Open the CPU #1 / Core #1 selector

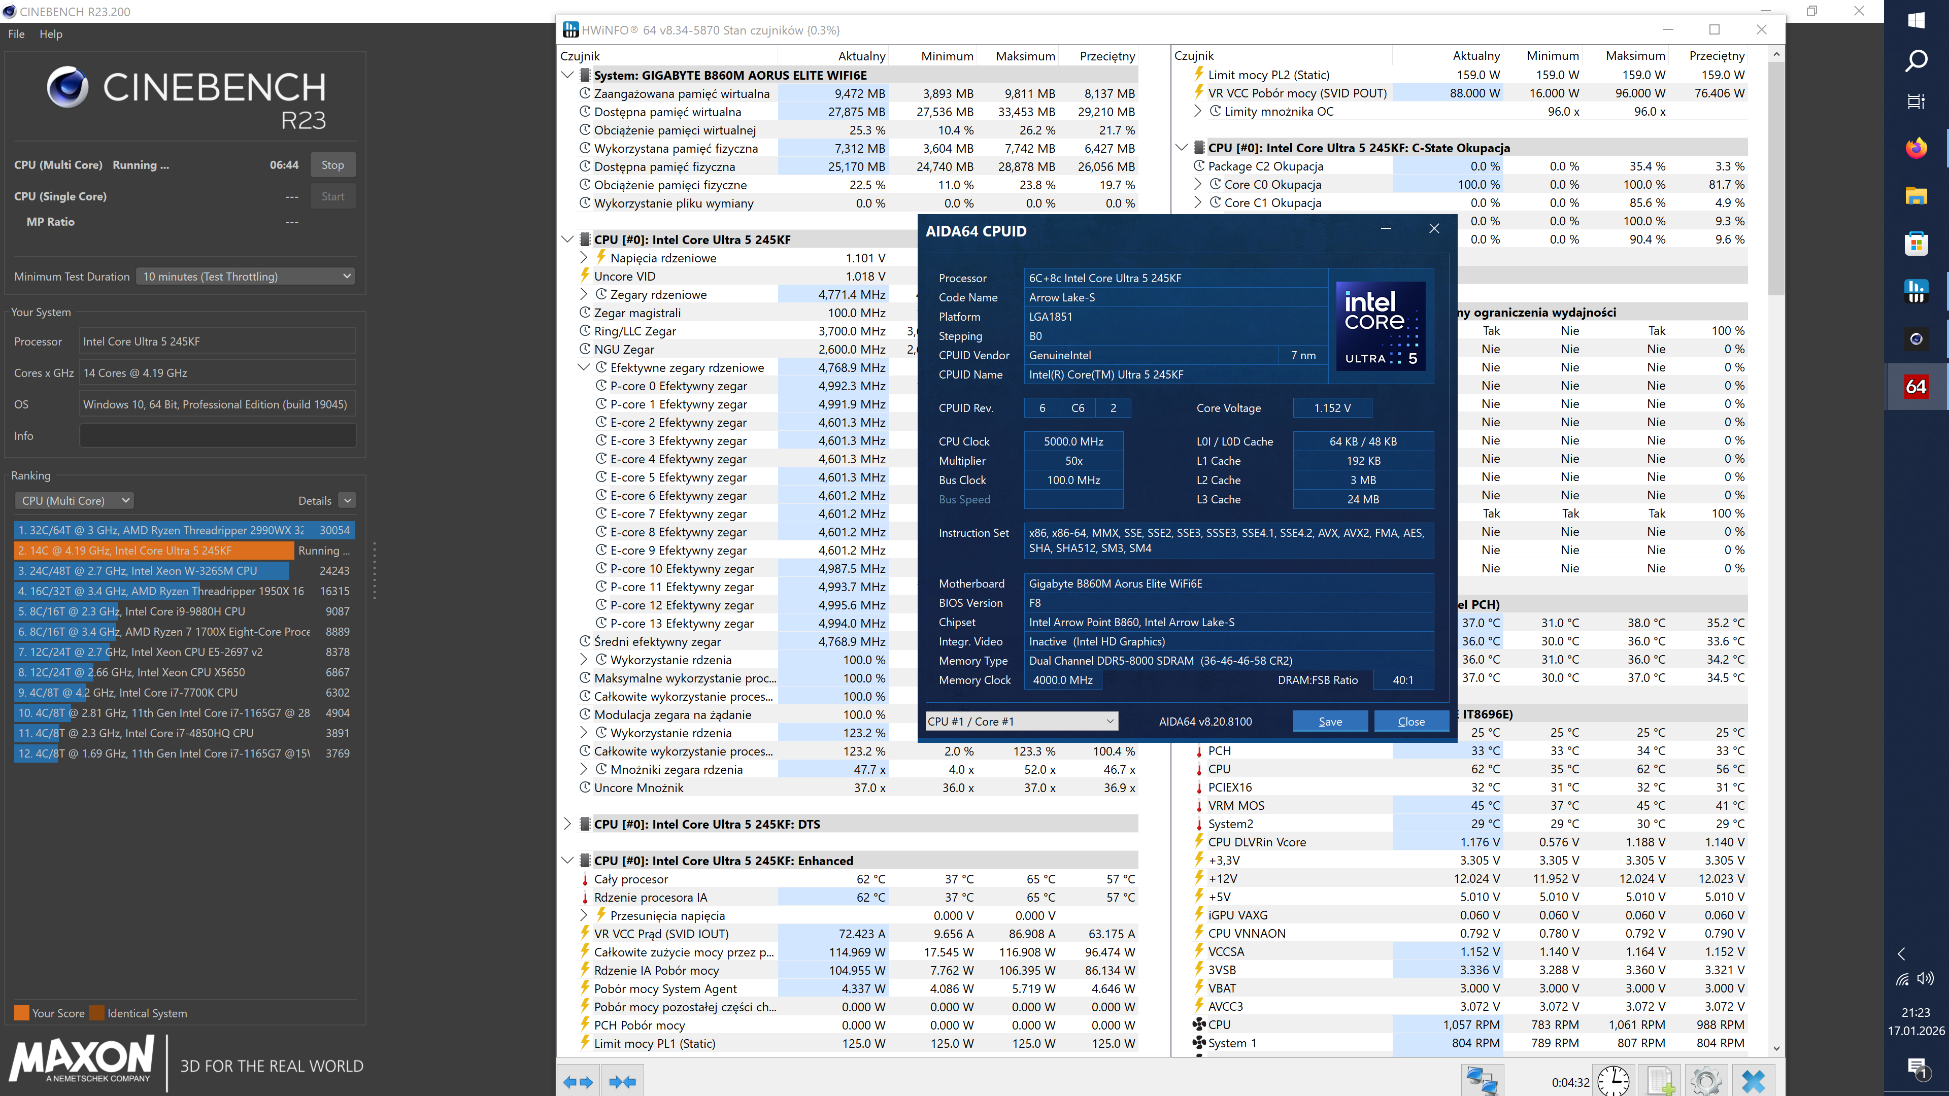click(1021, 721)
